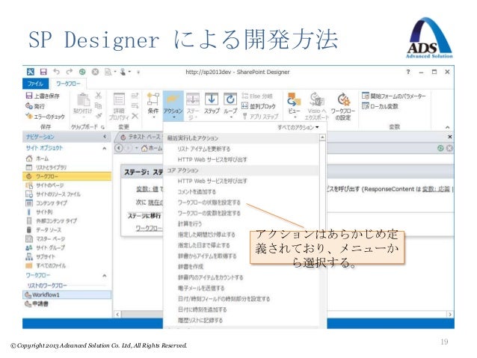Click the save icon in quick access toolbar

pyautogui.click(x=43, y=72)
